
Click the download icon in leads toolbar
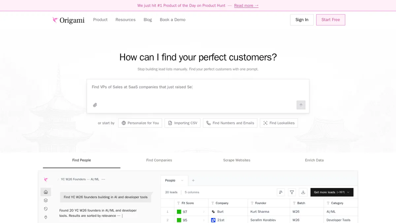tap(303, 192)
